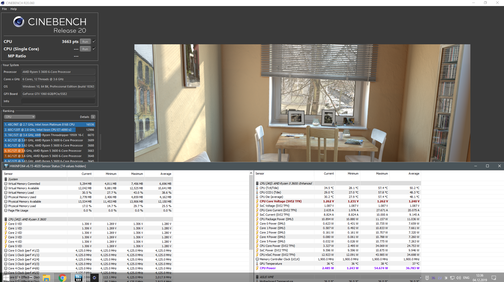Click the Cinebench logo sphere icon

[x=19, y=22]
